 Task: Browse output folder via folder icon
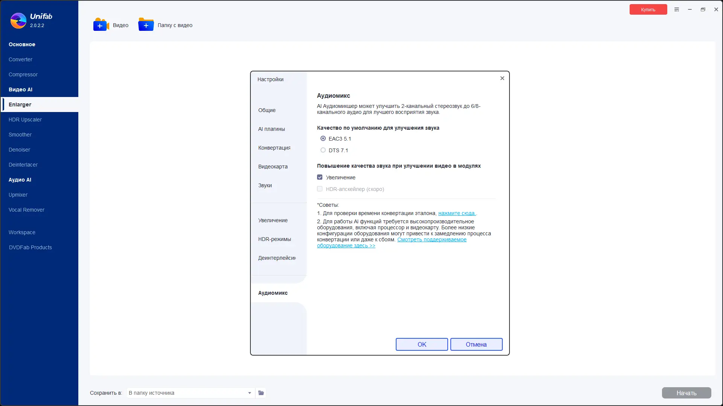(261, 393)
